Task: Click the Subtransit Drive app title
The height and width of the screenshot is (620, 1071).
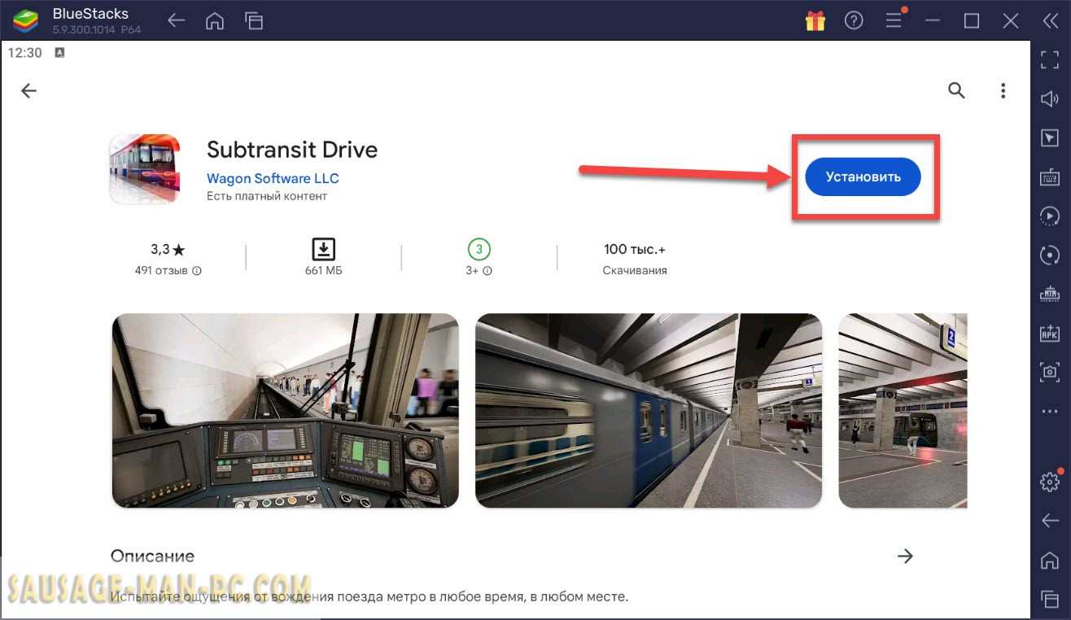Action: coord(292,150)
